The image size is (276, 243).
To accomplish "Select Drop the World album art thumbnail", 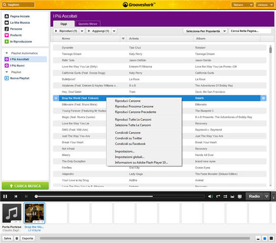I will coord(34,213).
